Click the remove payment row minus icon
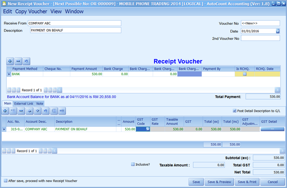This screenshot has width=287, height=188. point(18,61)
